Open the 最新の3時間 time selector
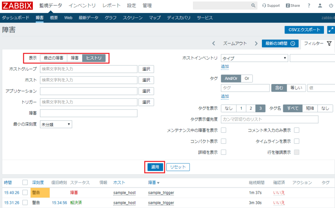Viewport: 335px width, 208px height. click(280, 43)
